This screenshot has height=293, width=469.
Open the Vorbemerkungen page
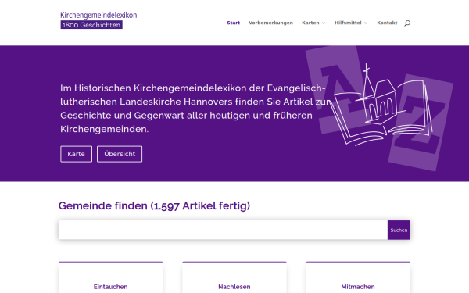click(270, 23)
